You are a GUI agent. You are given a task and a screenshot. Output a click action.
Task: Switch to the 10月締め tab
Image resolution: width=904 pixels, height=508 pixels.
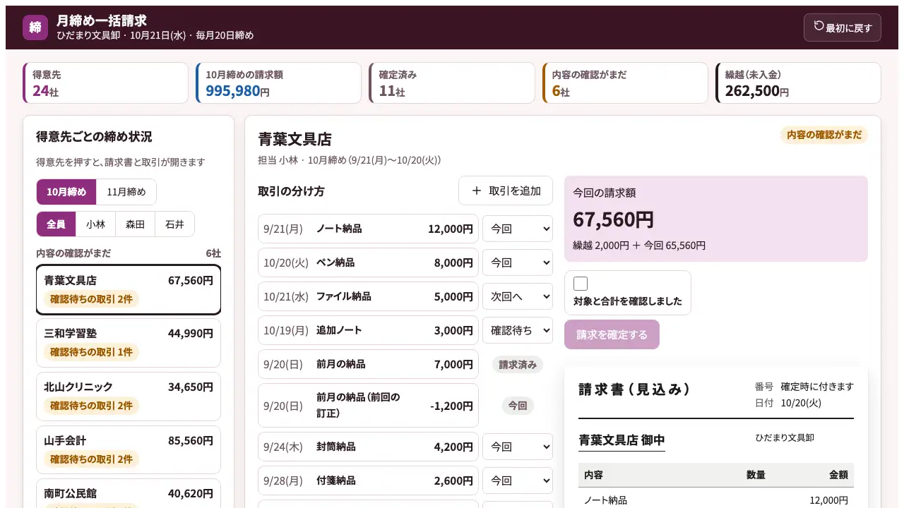[x=66, y=192]
